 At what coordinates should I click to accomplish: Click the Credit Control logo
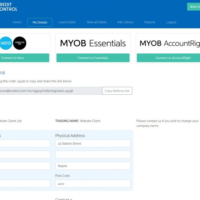click(x=8, y=7)
